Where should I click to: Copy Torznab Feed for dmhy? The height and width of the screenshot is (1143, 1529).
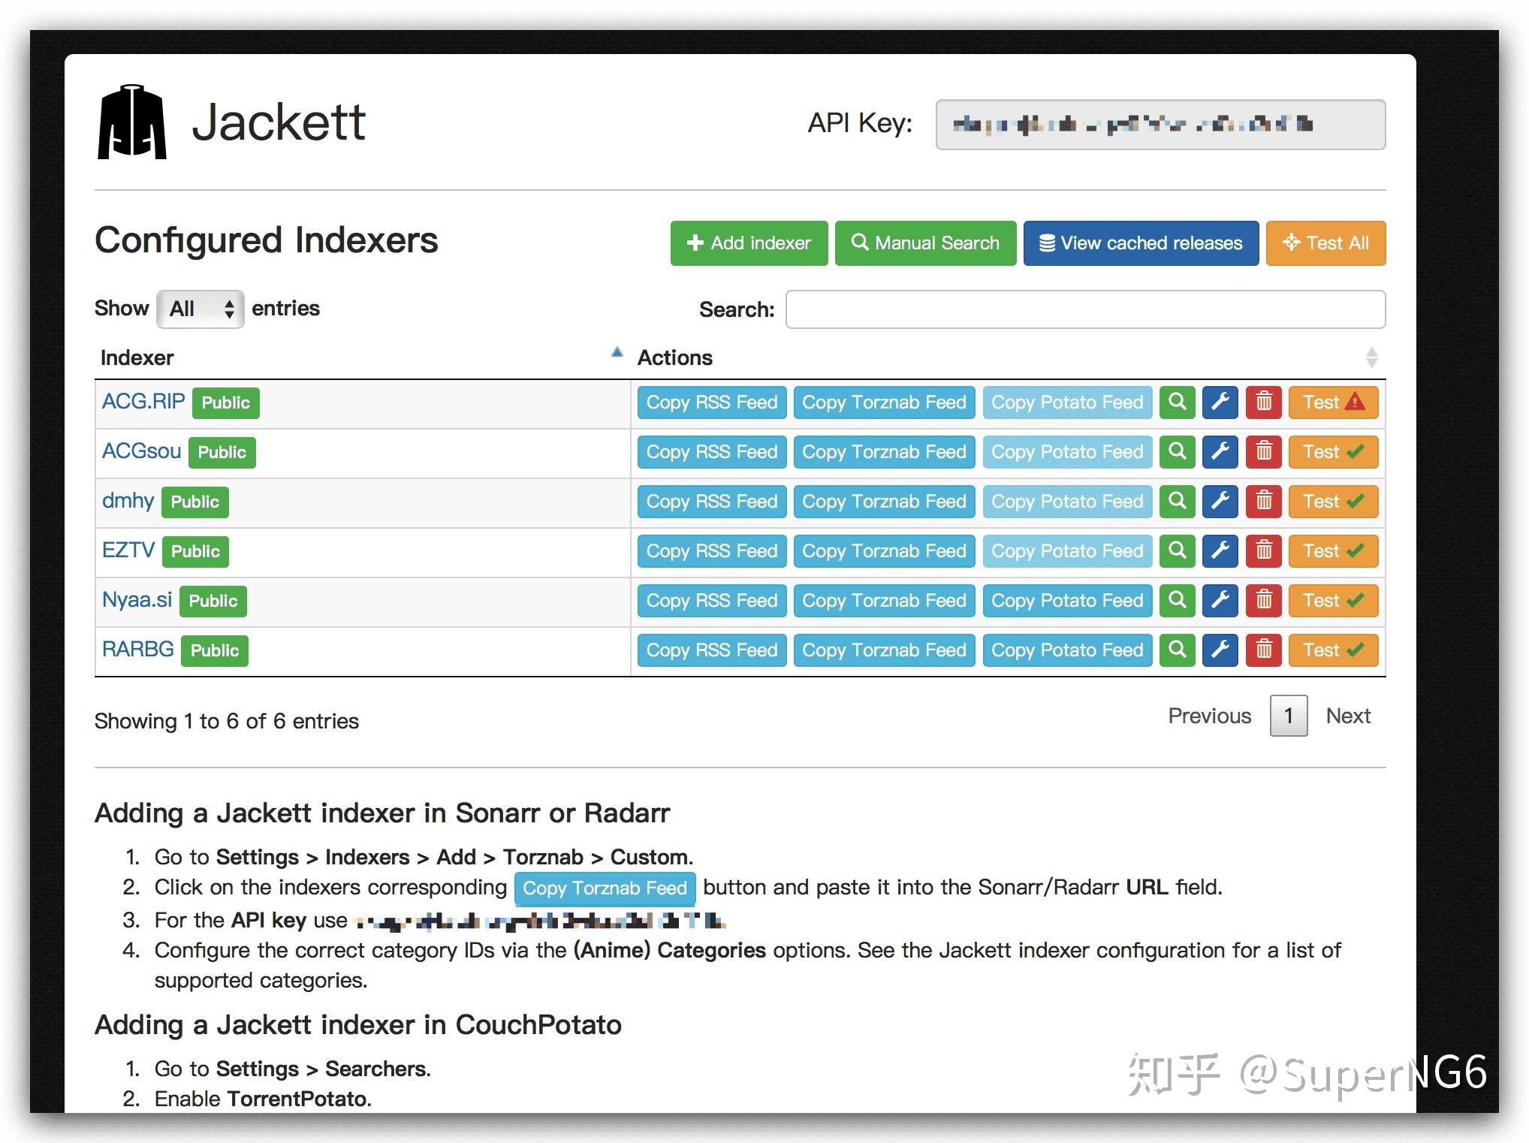[x=884, y=502]
